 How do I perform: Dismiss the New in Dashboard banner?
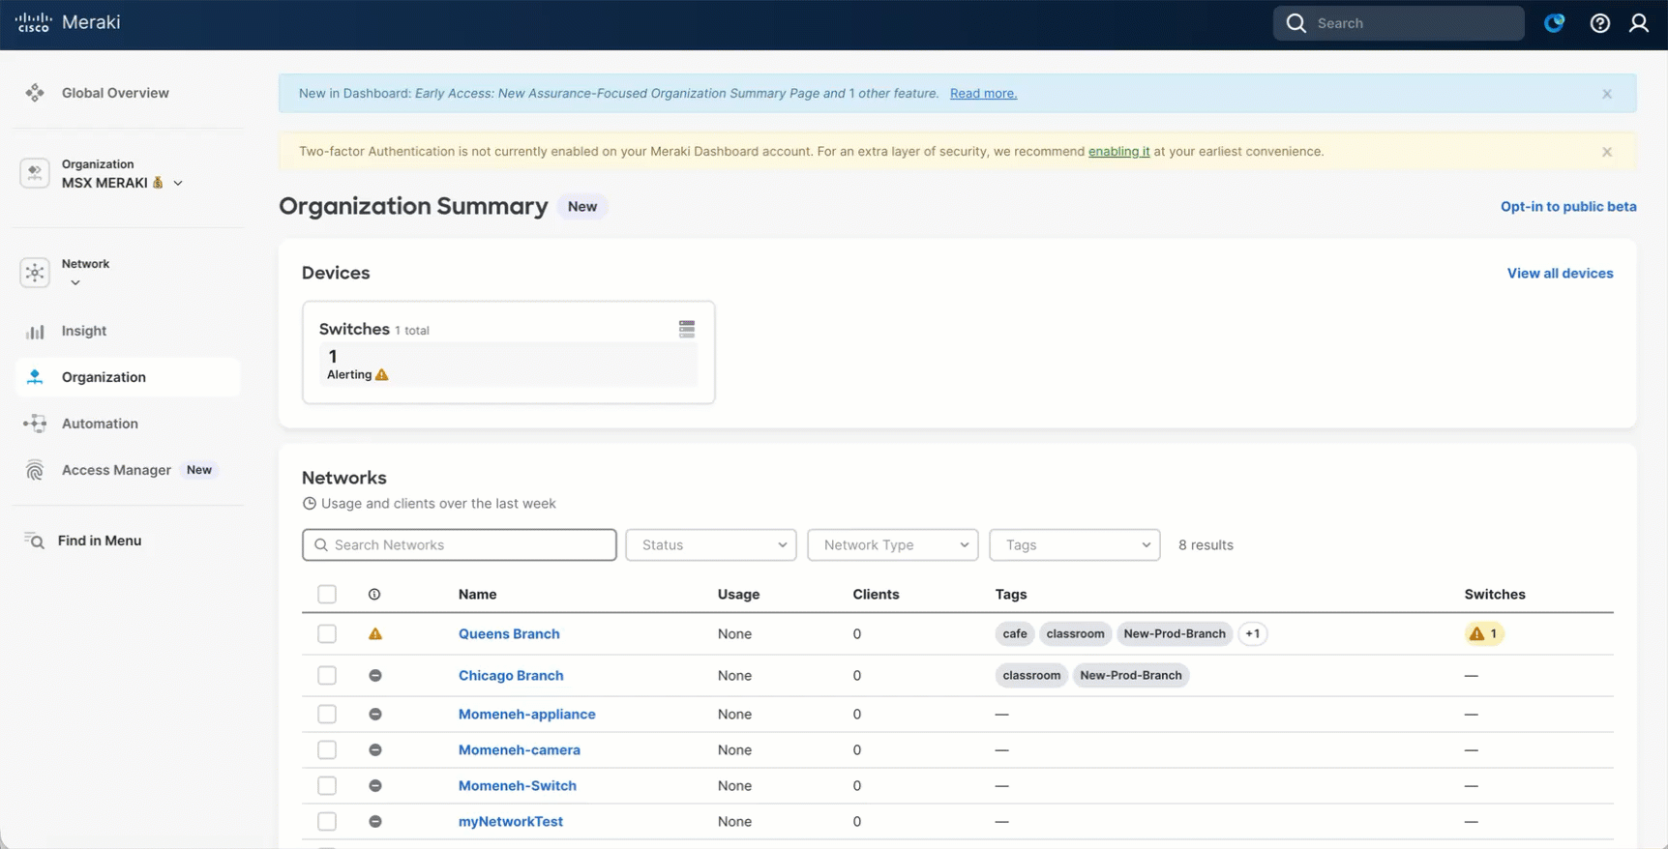tap(1607, 94)
